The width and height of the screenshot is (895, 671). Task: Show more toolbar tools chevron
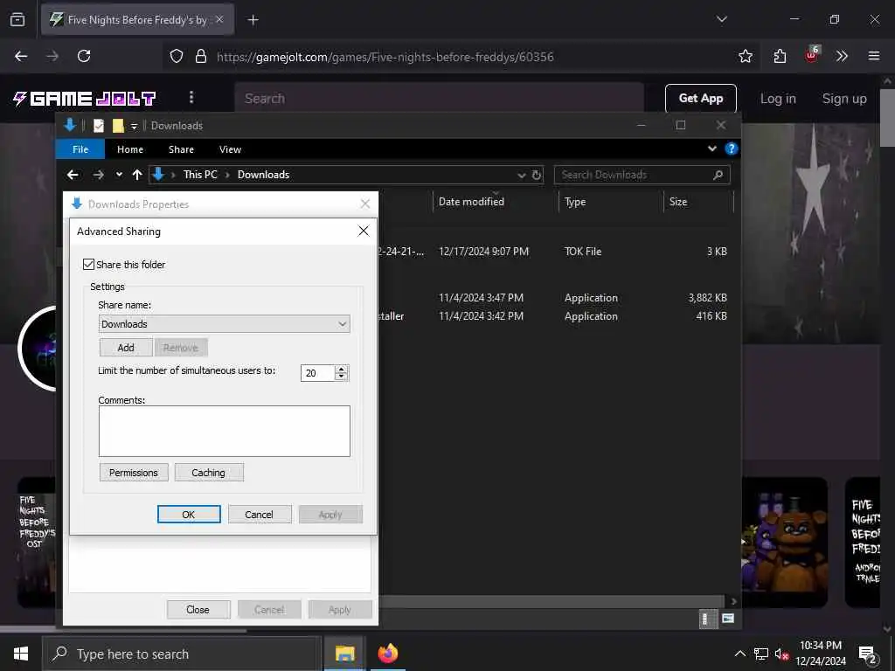(x=842, y=56)
